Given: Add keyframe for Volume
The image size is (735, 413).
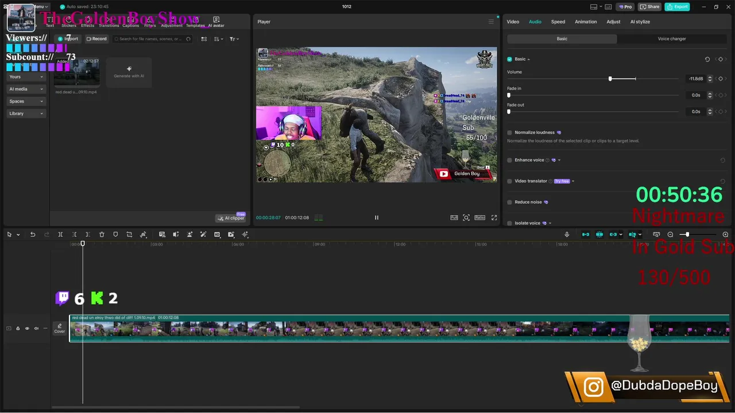Looking at the screenshot, I should pos(721,79).
